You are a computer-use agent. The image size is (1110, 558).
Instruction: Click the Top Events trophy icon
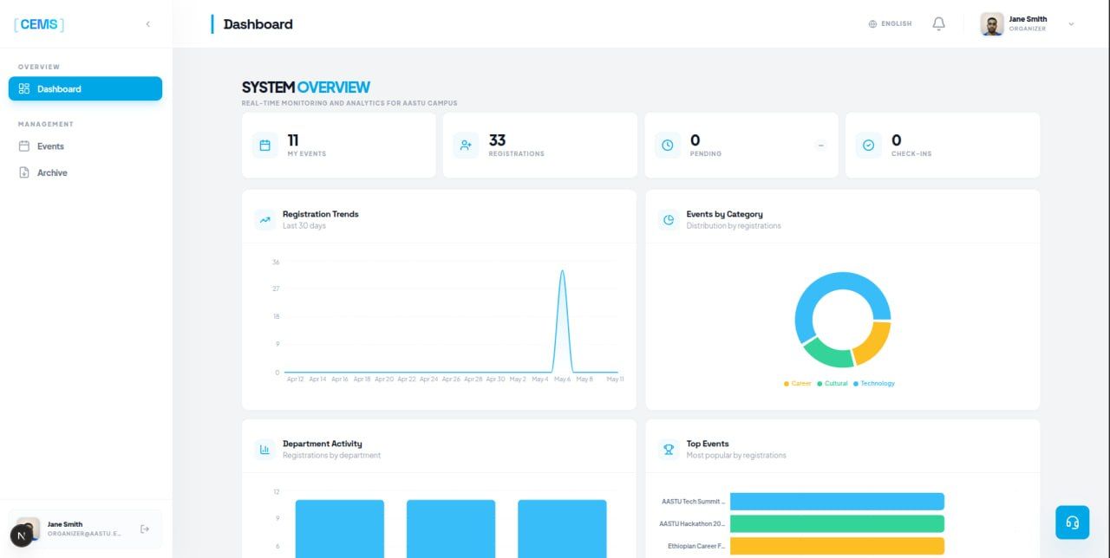coord(669,449)
